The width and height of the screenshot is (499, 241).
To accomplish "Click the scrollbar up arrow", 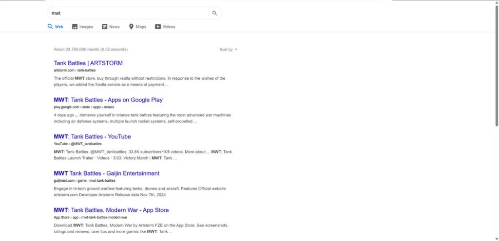I will [x=497, y=2].
